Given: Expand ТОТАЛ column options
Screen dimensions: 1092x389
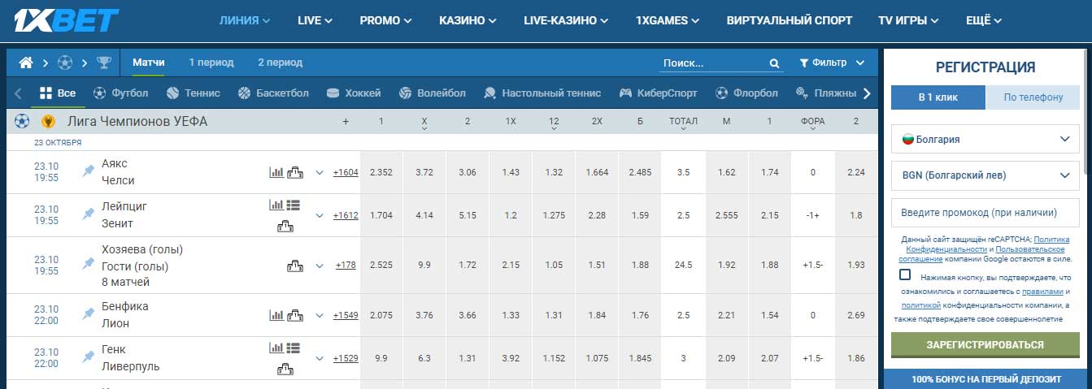Looking at the screenshot, I should pos(683,122).
